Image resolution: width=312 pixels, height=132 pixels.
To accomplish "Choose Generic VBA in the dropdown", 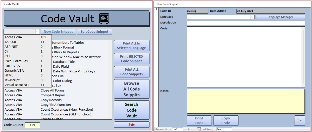I will [28, 70].
